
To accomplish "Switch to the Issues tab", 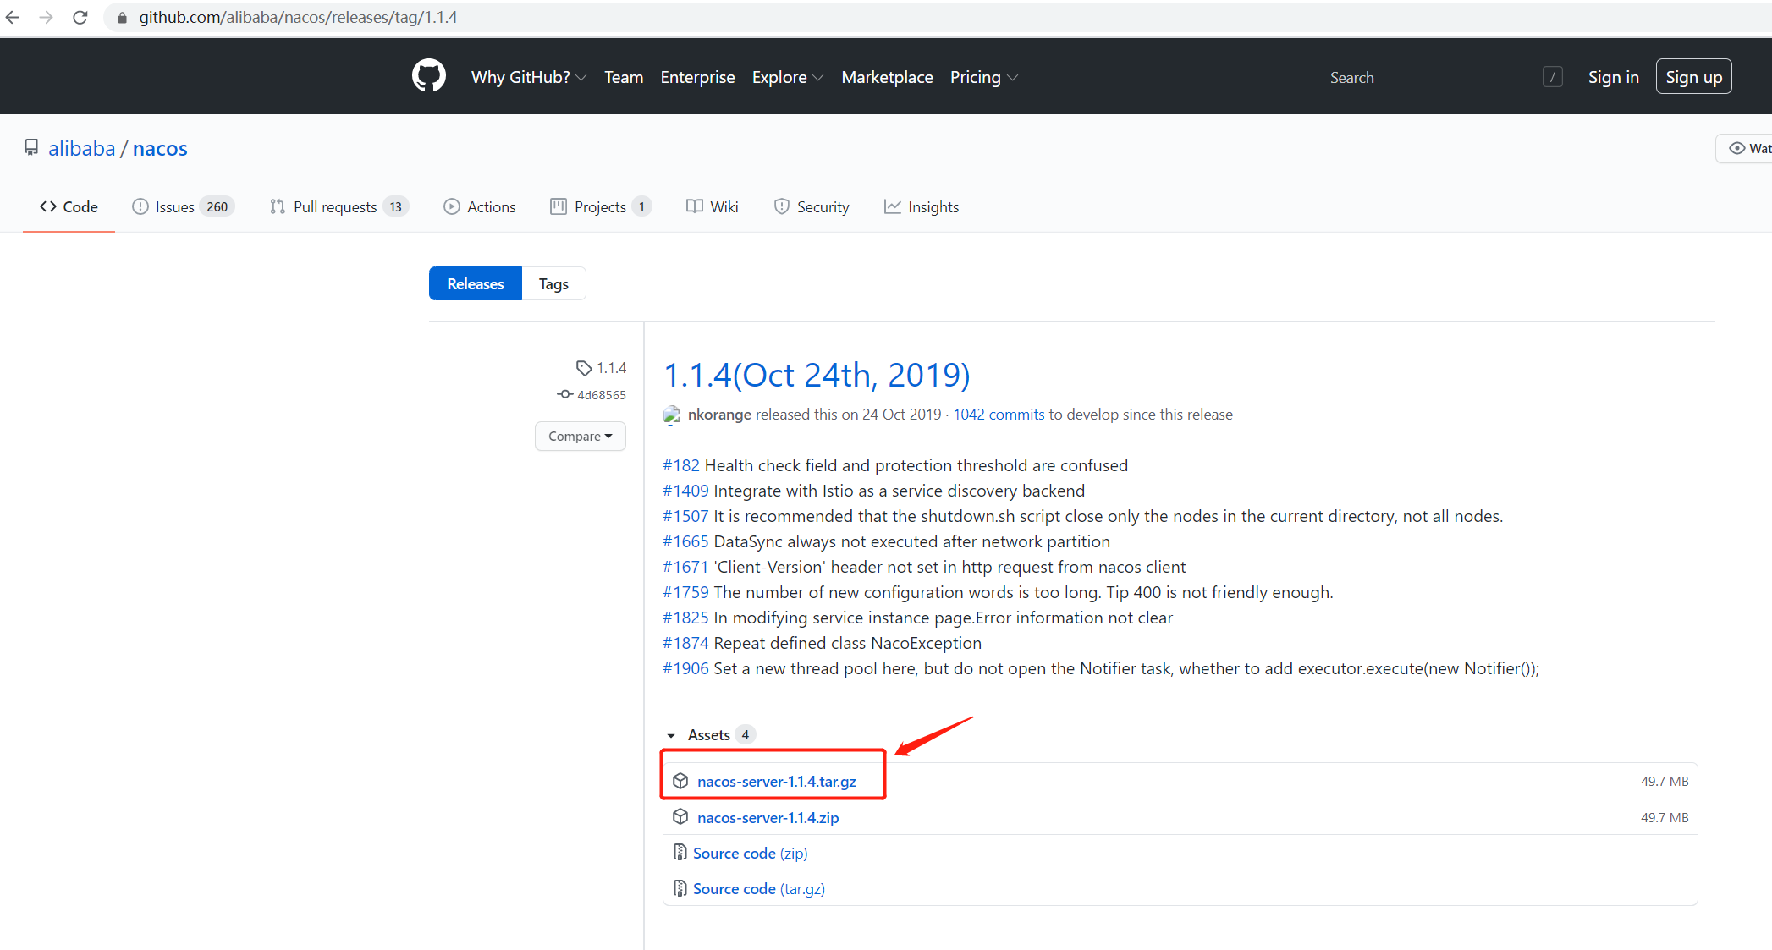I will [183, 207].
